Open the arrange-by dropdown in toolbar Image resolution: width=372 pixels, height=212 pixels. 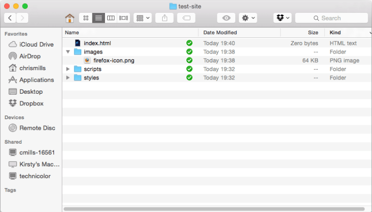pyautogui.click(x=142, y=18)
